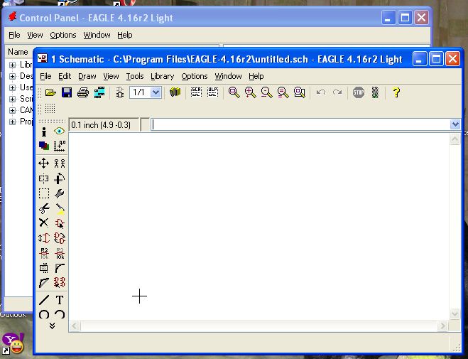Save the schematic with the floppy icon
Screen dimensions: 468x359
67,92
